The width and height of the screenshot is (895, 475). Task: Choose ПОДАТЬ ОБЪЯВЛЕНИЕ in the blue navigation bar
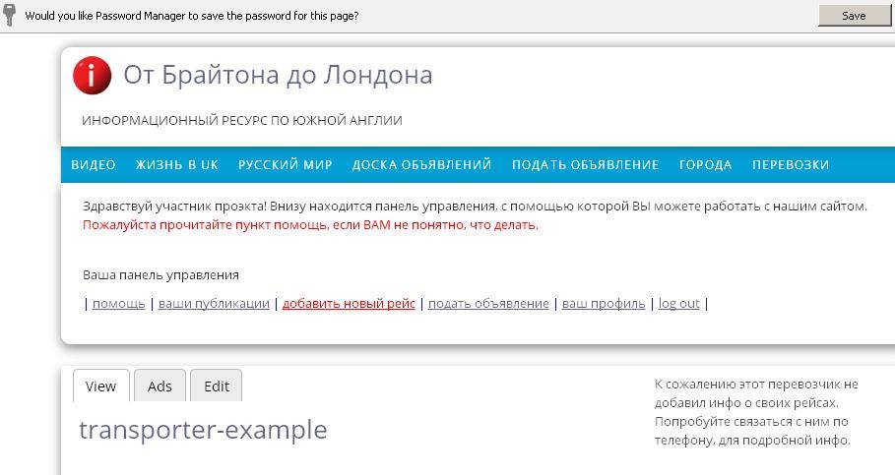(585, 165)
